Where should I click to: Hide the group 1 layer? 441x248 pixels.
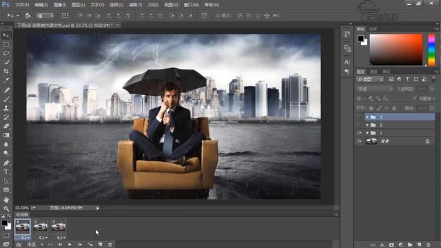[x=359, y=133]
